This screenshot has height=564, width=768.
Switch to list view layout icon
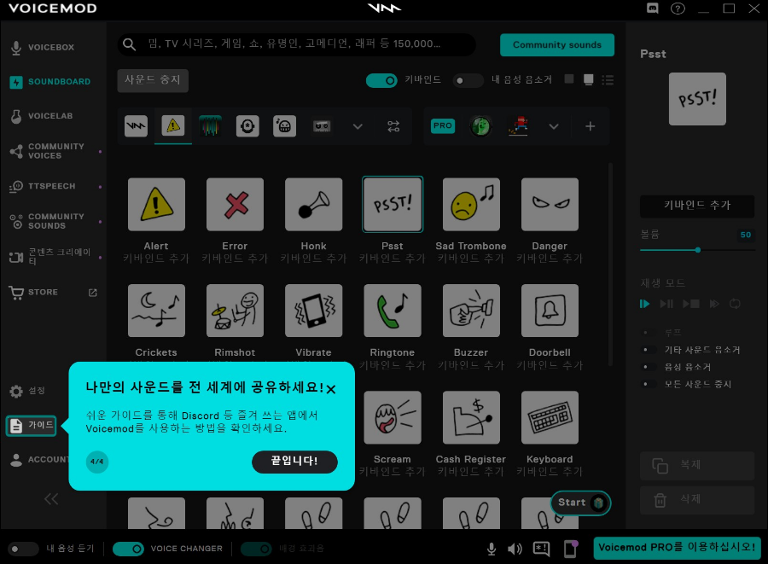608,80
